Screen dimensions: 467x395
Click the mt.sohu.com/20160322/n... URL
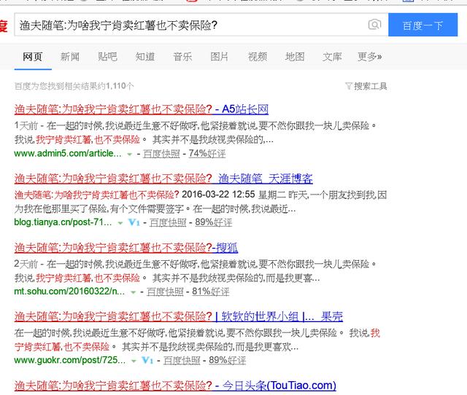pos(69,292)
